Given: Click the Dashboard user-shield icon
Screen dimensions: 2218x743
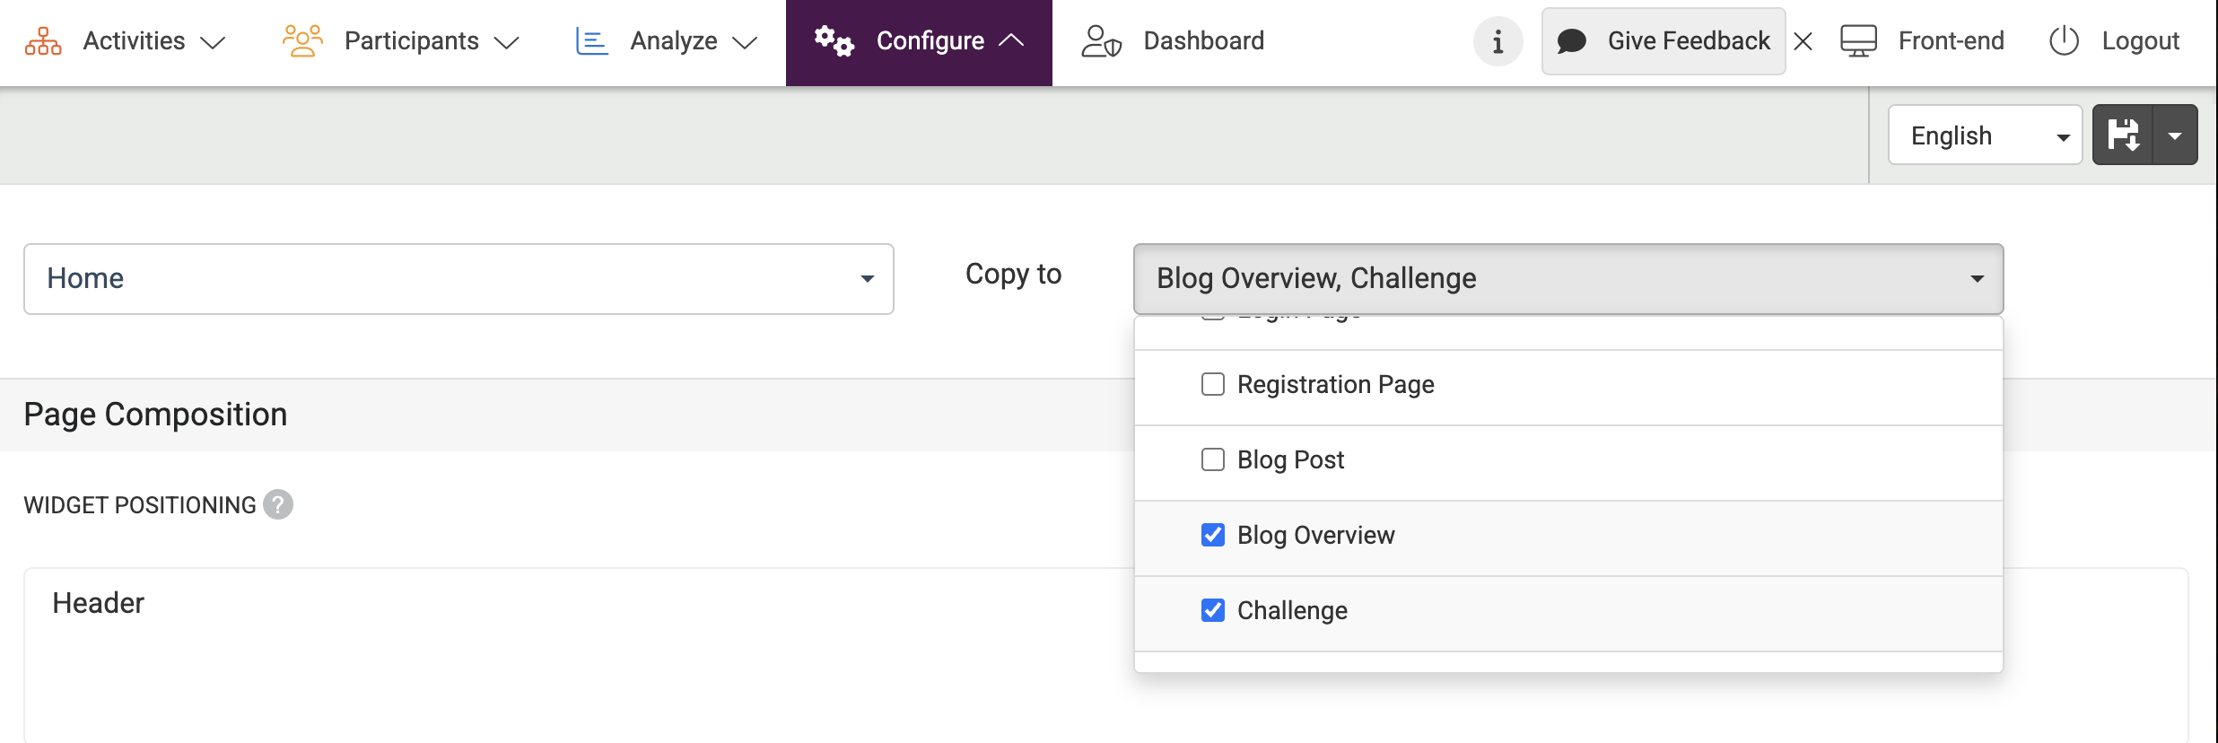Looking at the screenshot, I should (1101, 41).
